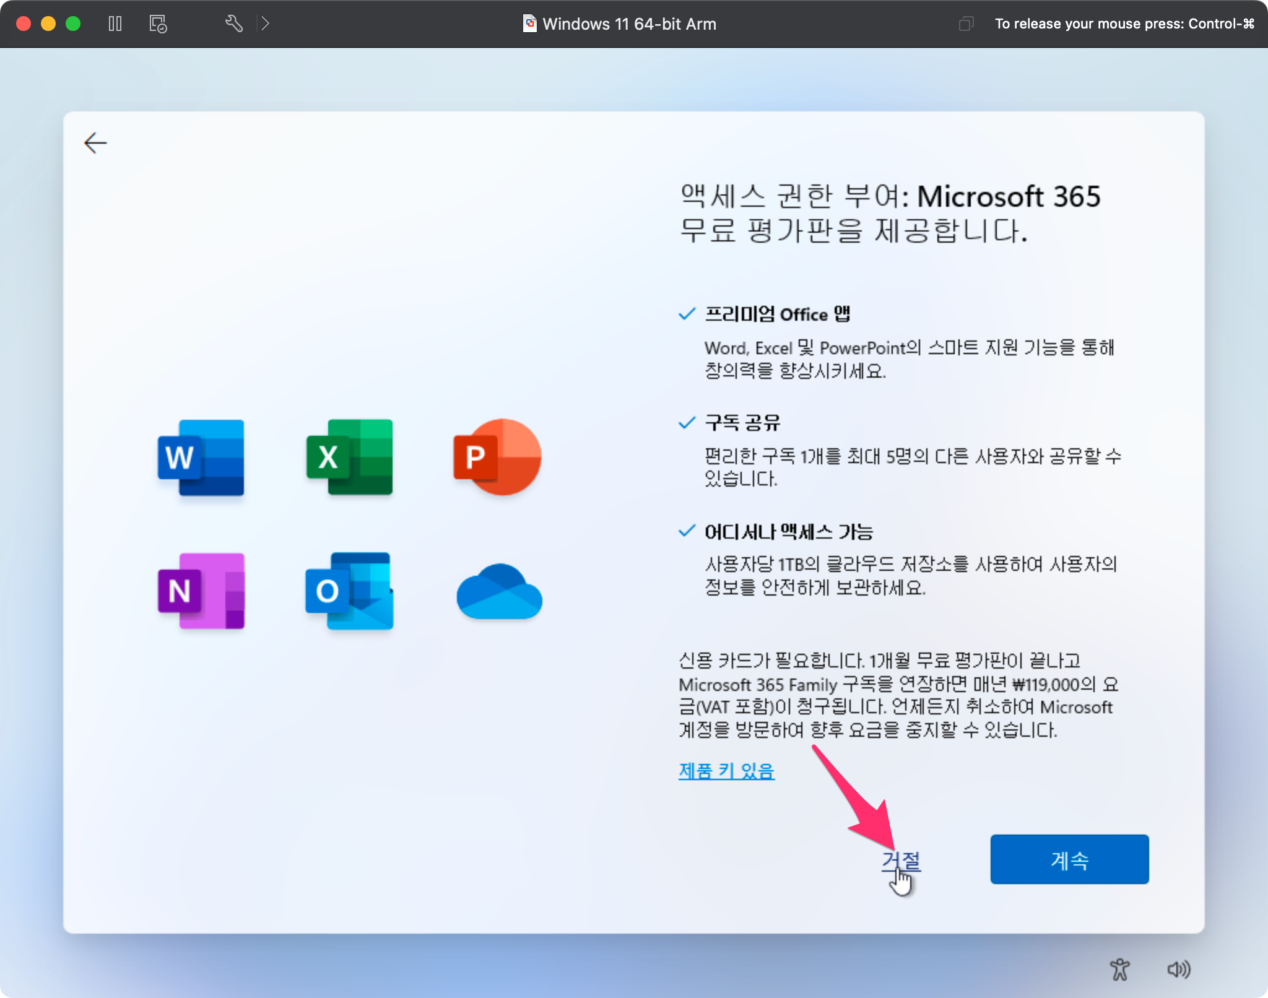Click the 거절 decline link
This screenshot has height=998, width=1268.
tap(901, 861)
